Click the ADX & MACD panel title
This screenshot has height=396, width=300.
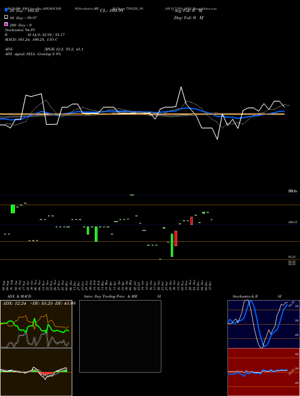pos(19,296)
